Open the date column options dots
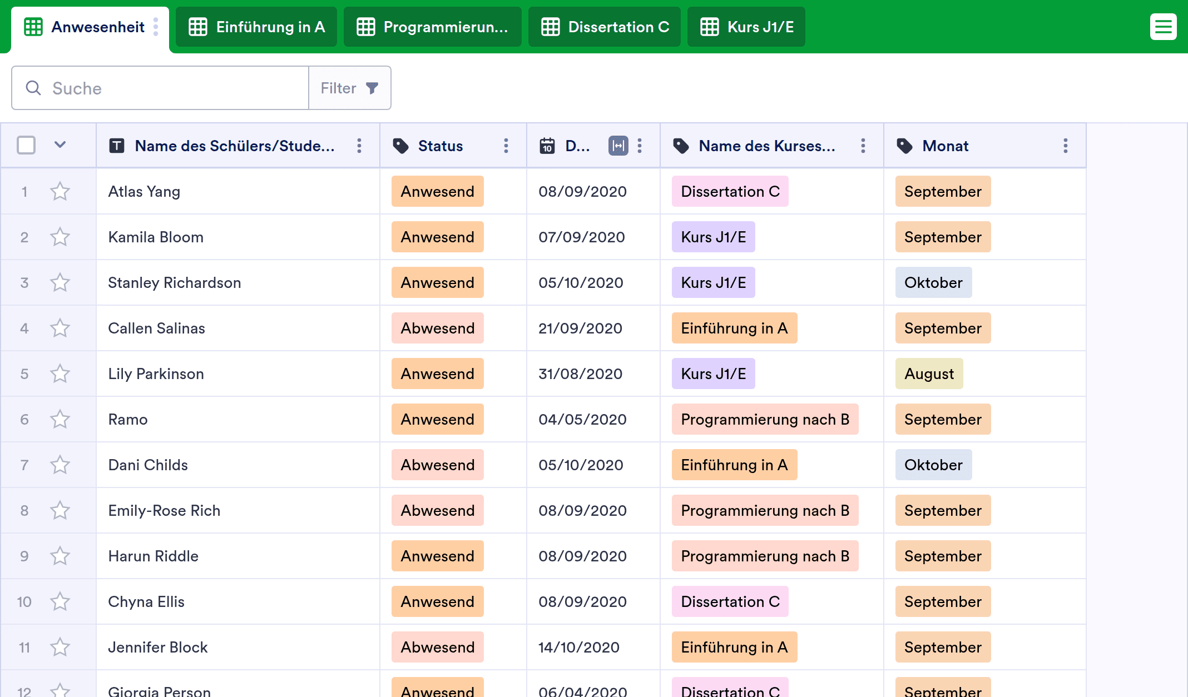The image size is (1188, 697). pos(640,146)
